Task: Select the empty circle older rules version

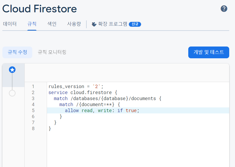Action: pyautogui.click(x=12, y=93)
